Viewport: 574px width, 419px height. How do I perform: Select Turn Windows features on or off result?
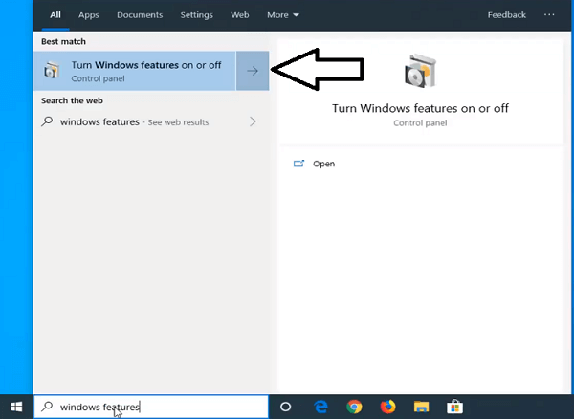tap(134, 71)
